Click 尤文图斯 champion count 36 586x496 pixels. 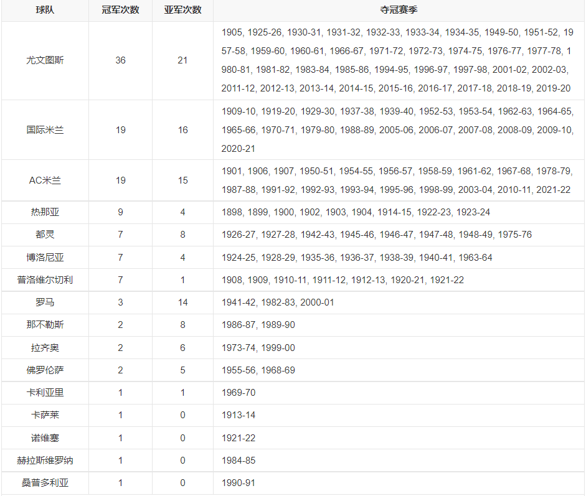120,60
